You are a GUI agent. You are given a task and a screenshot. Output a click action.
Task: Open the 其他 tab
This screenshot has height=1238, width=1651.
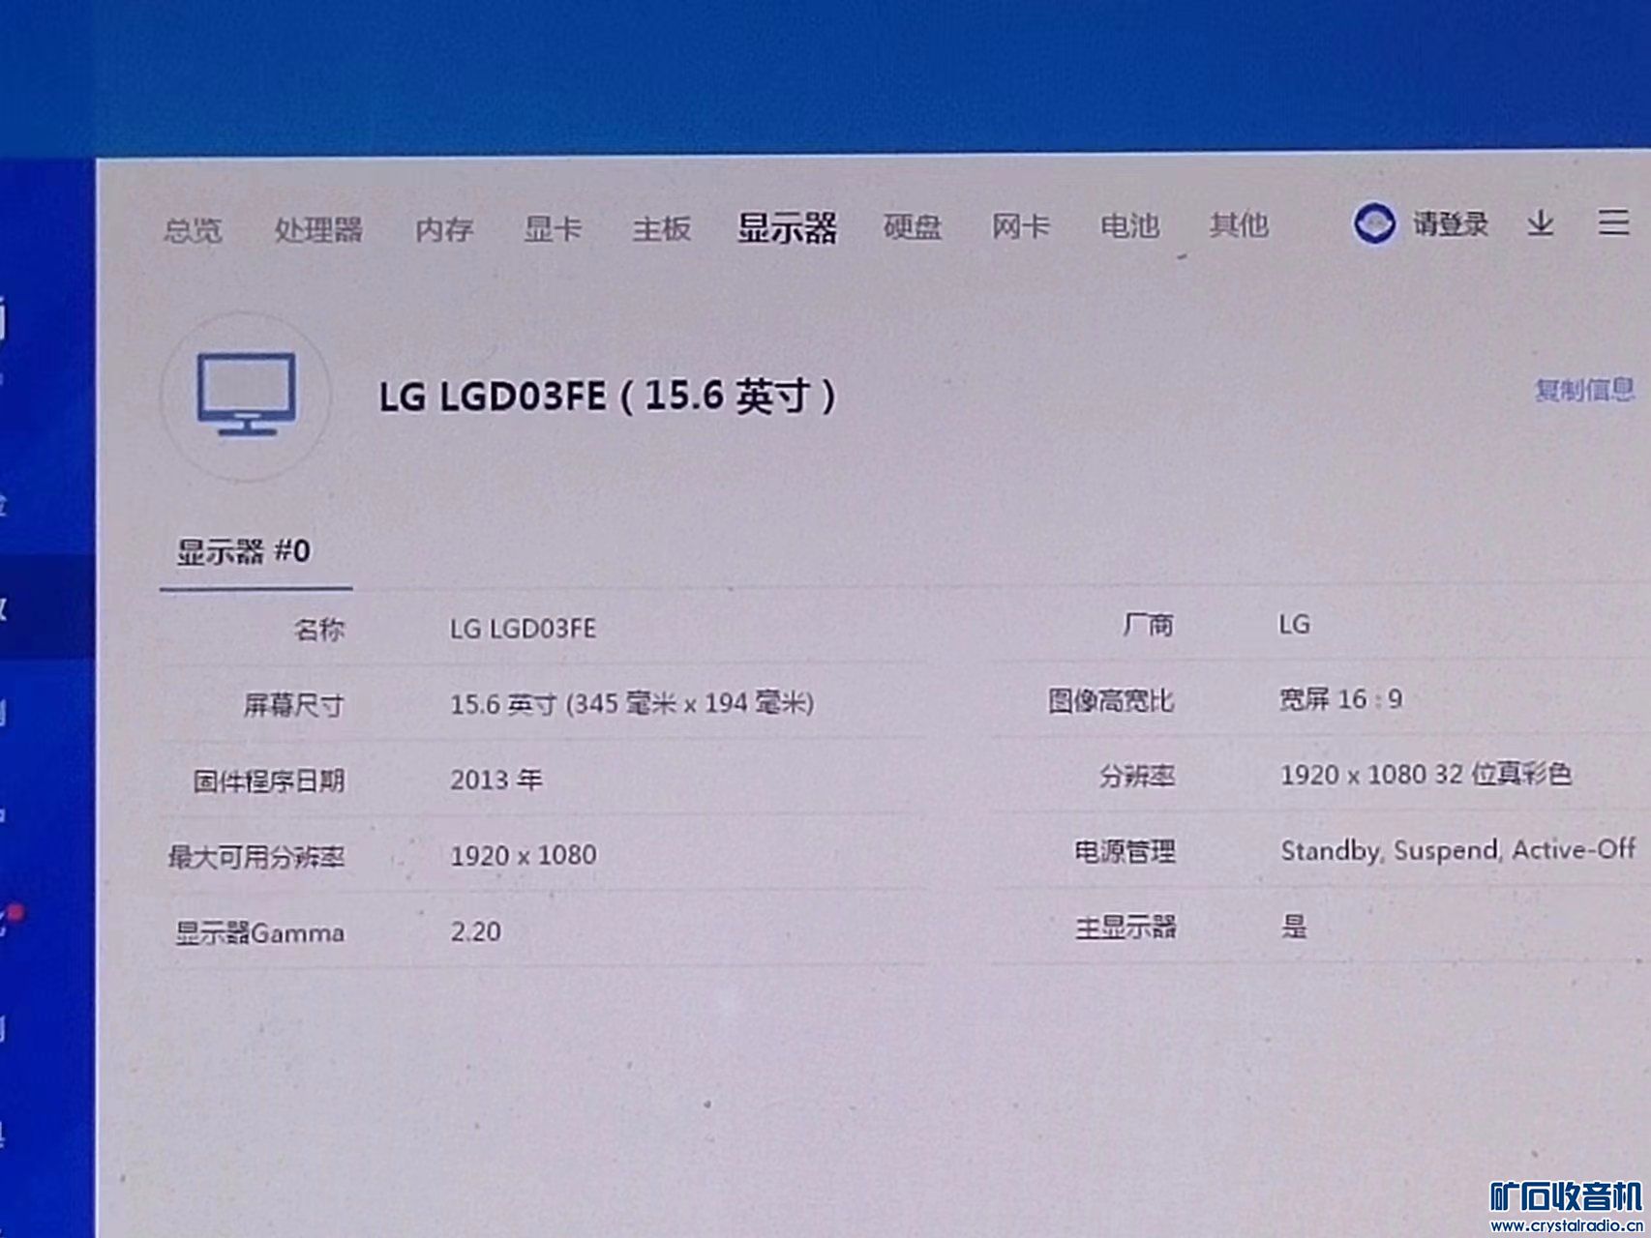click(x=1239, y=224)
